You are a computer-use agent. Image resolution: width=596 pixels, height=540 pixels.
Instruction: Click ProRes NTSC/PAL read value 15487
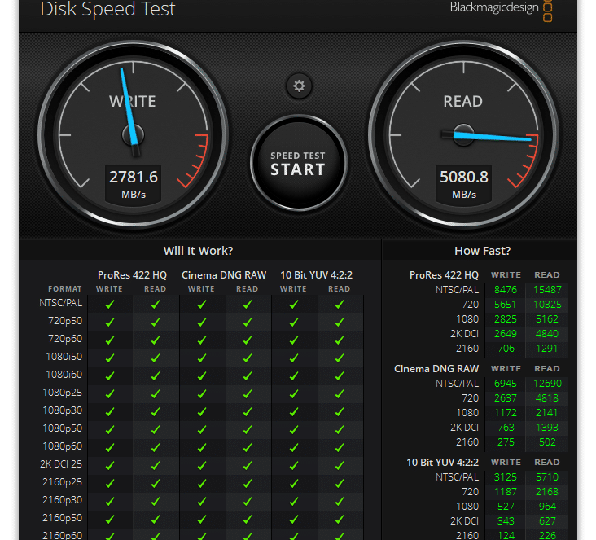547,290
